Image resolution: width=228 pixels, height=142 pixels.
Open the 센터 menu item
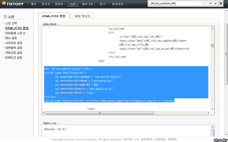point(34,4)
